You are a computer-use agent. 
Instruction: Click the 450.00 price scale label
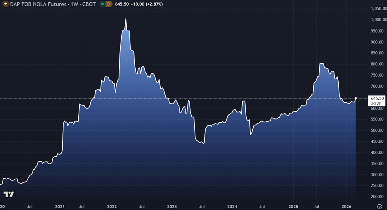(x=377, y=142)
